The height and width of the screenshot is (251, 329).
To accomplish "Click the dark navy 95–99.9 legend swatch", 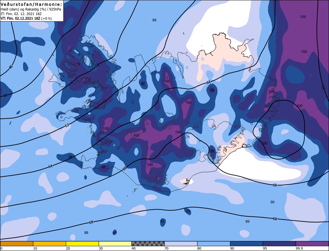I will 279,243.
